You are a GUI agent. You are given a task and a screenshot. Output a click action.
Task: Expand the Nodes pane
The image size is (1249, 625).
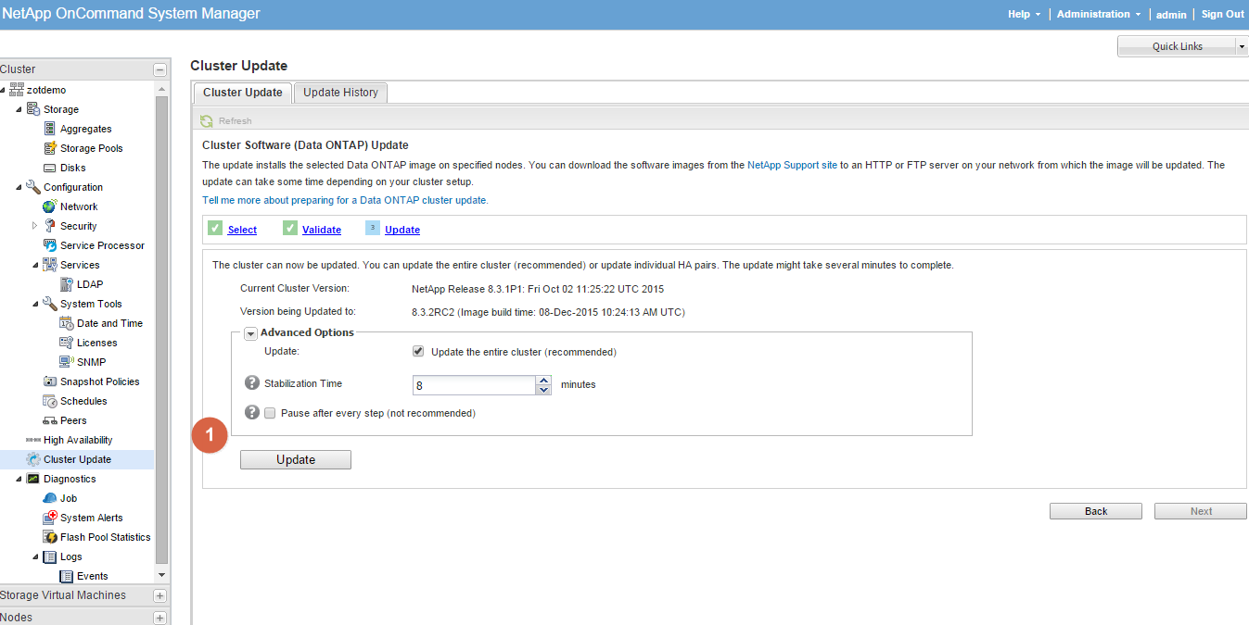click(x=160, y=618)
